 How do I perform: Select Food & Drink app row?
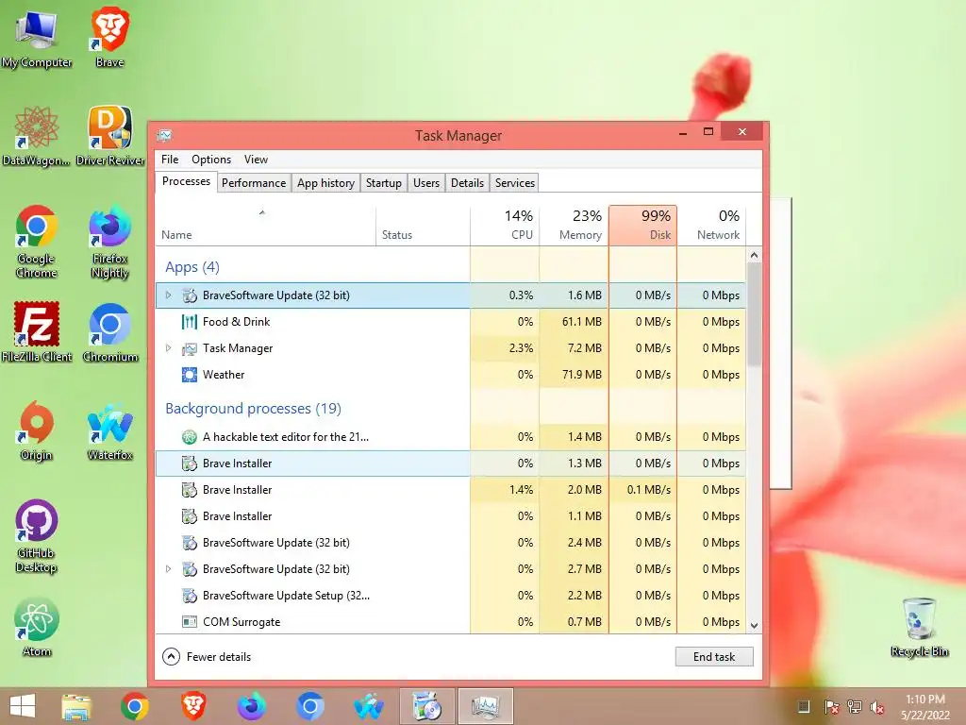[x=450, y=322]
